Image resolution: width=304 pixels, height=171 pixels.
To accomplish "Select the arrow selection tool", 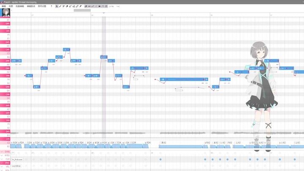I will pyautogui.click(x=57, y=6).
